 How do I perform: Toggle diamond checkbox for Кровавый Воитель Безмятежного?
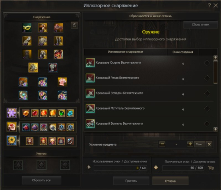tap(207, 124)
